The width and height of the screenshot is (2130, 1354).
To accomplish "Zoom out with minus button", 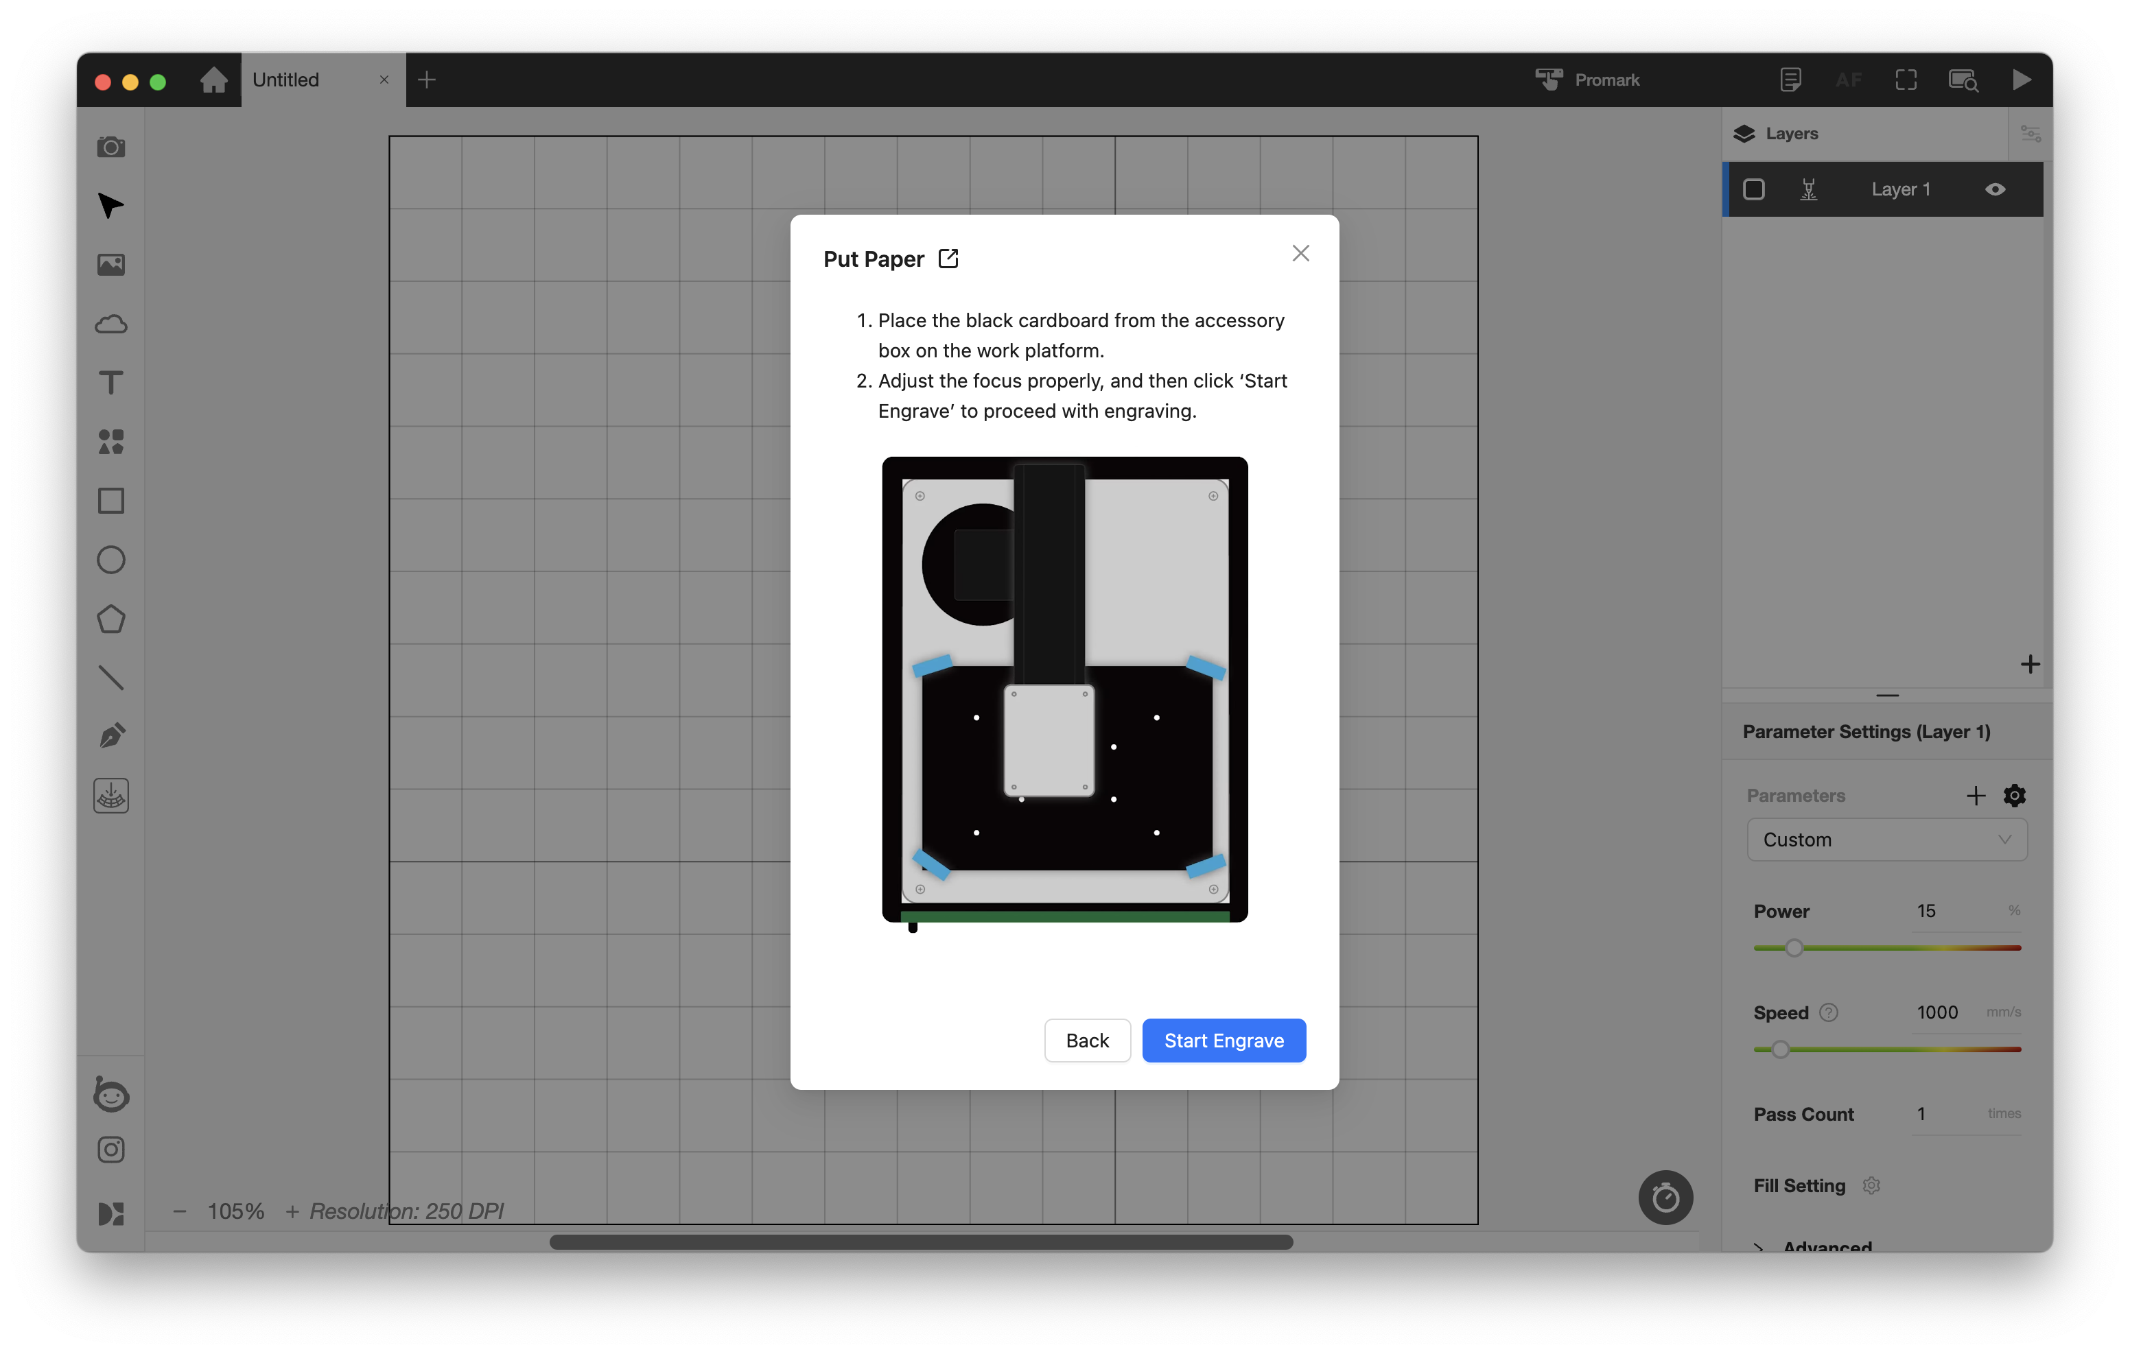I will [x=180, y=1211].
